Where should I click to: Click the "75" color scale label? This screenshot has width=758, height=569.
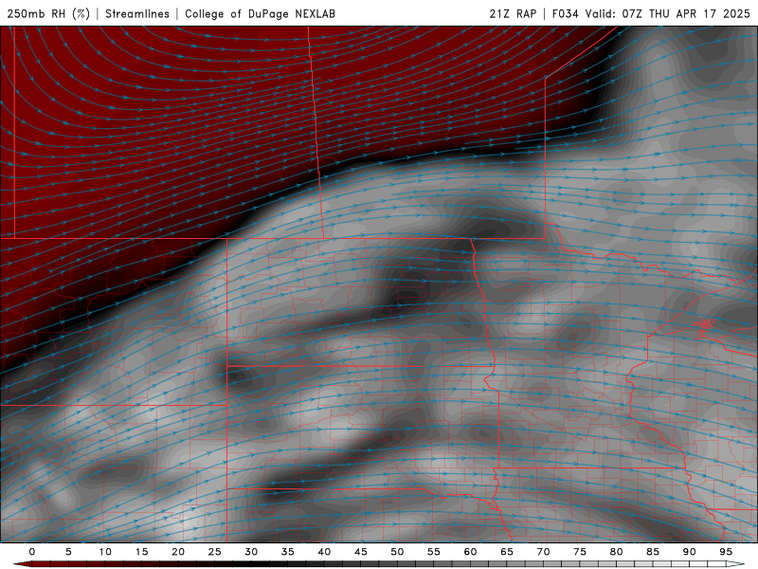pyautogui.click(x=580, y=552)
